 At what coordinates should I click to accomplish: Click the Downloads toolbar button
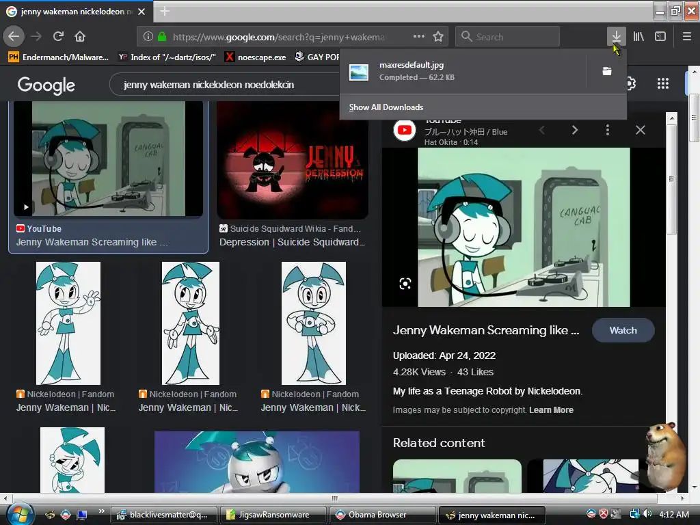(x=616, y=36)
